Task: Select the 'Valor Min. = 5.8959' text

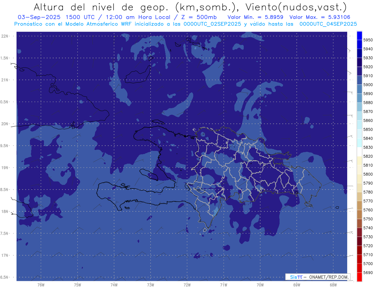Action: click(x=255, y=17)
